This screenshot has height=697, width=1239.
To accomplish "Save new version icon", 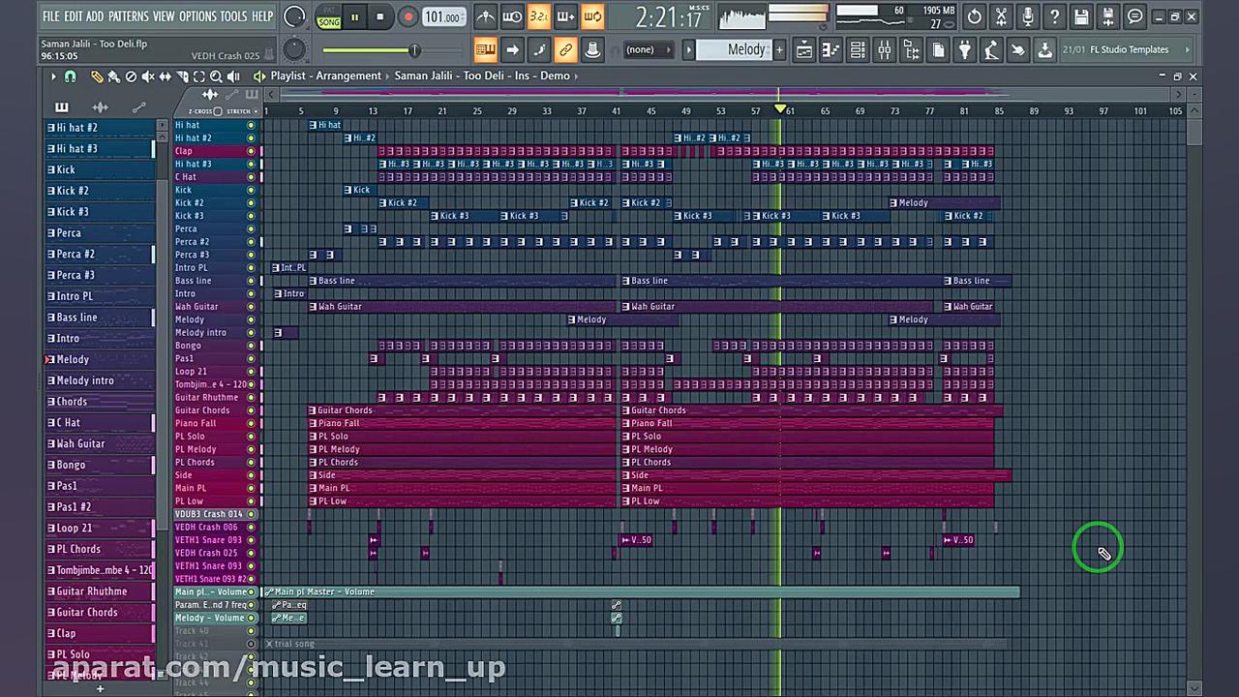I will [x=1108, y=16].
